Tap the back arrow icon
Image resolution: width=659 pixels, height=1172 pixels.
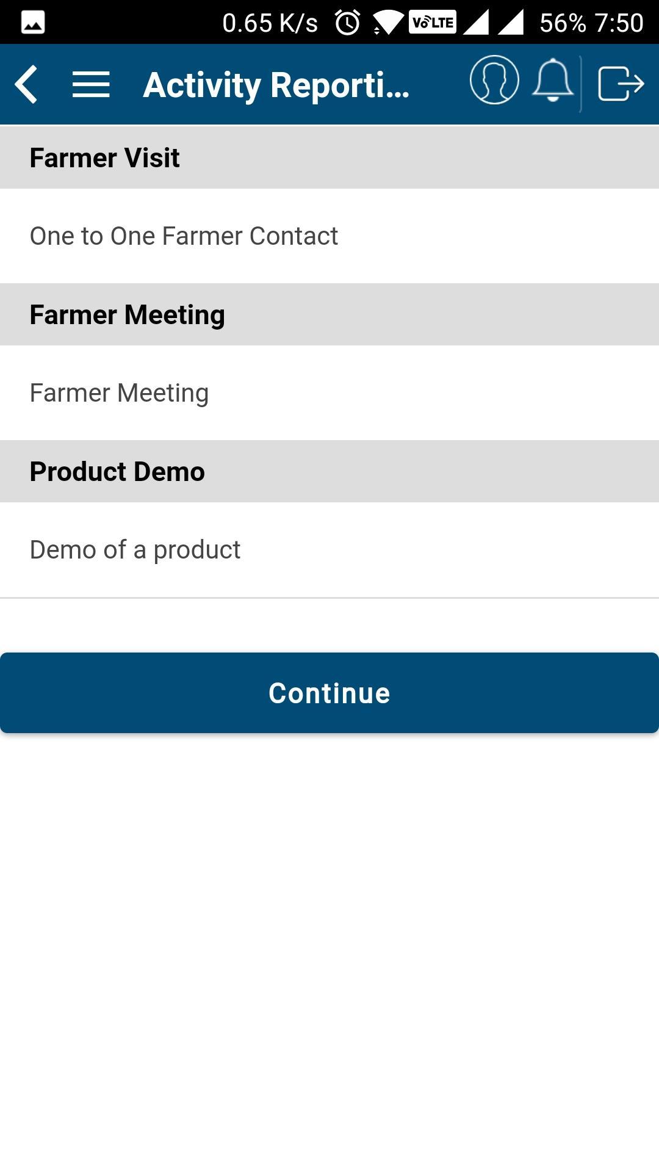27,84
